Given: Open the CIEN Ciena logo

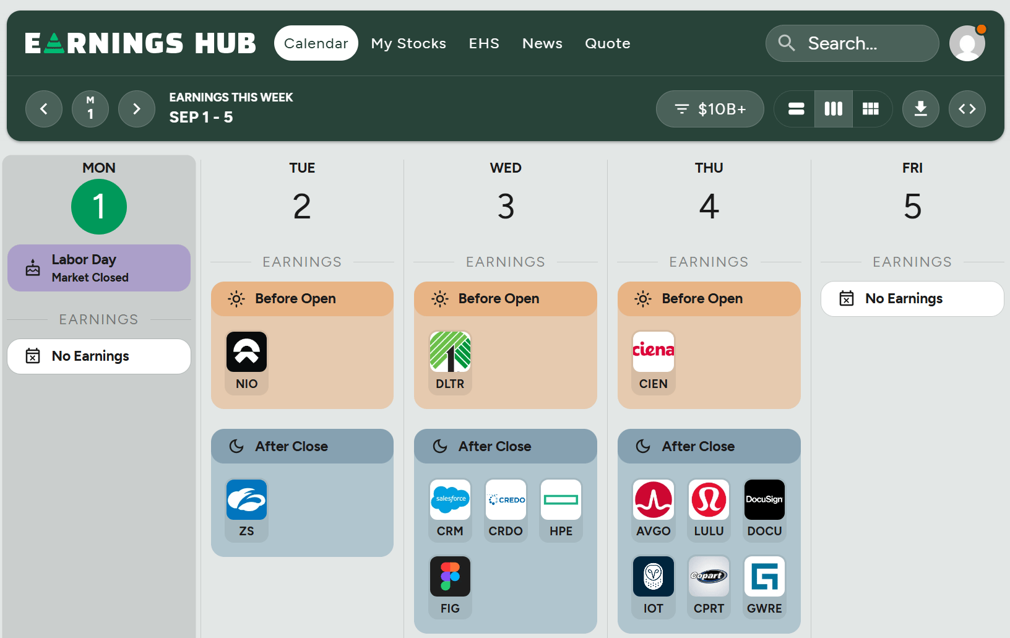Looking at the screenshot, I should tap(654, 351).
